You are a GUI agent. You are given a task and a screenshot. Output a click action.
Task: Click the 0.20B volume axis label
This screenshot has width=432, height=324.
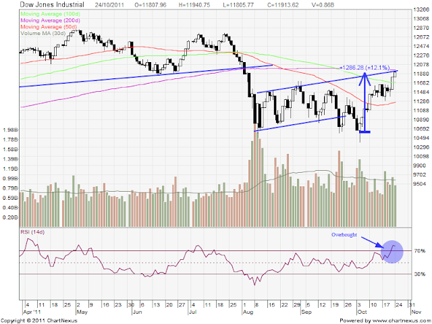tap(10, 217)
